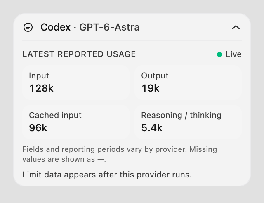
Task: Click the Output label text
Action: point(155,76)
